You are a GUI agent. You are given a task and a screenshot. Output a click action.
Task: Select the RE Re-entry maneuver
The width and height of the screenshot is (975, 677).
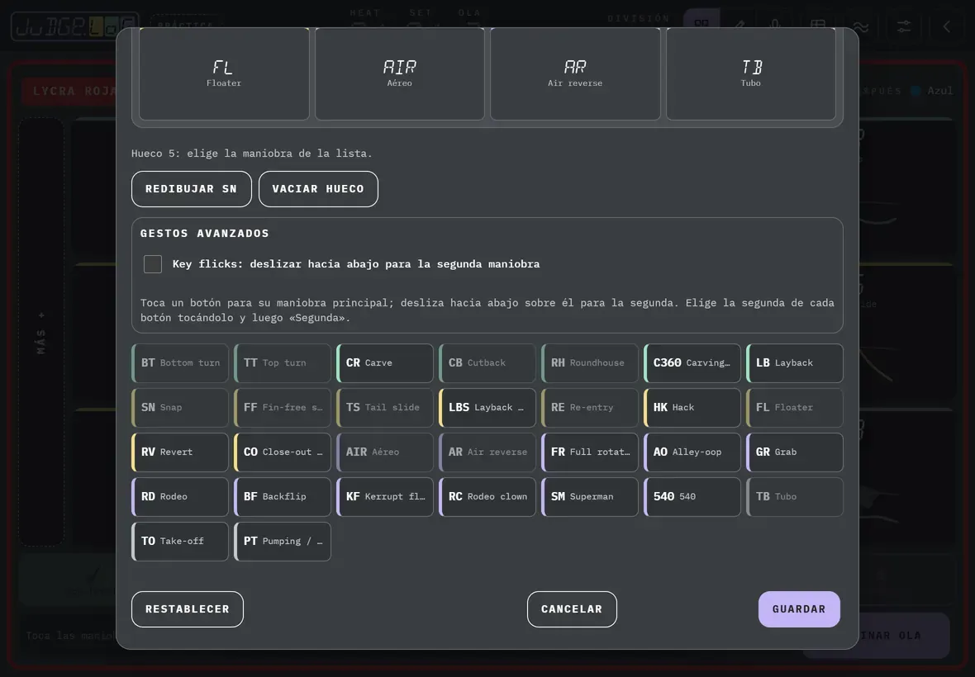pos(590,408)
